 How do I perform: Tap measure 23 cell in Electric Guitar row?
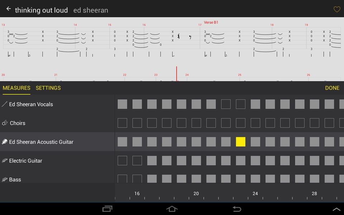241,161
